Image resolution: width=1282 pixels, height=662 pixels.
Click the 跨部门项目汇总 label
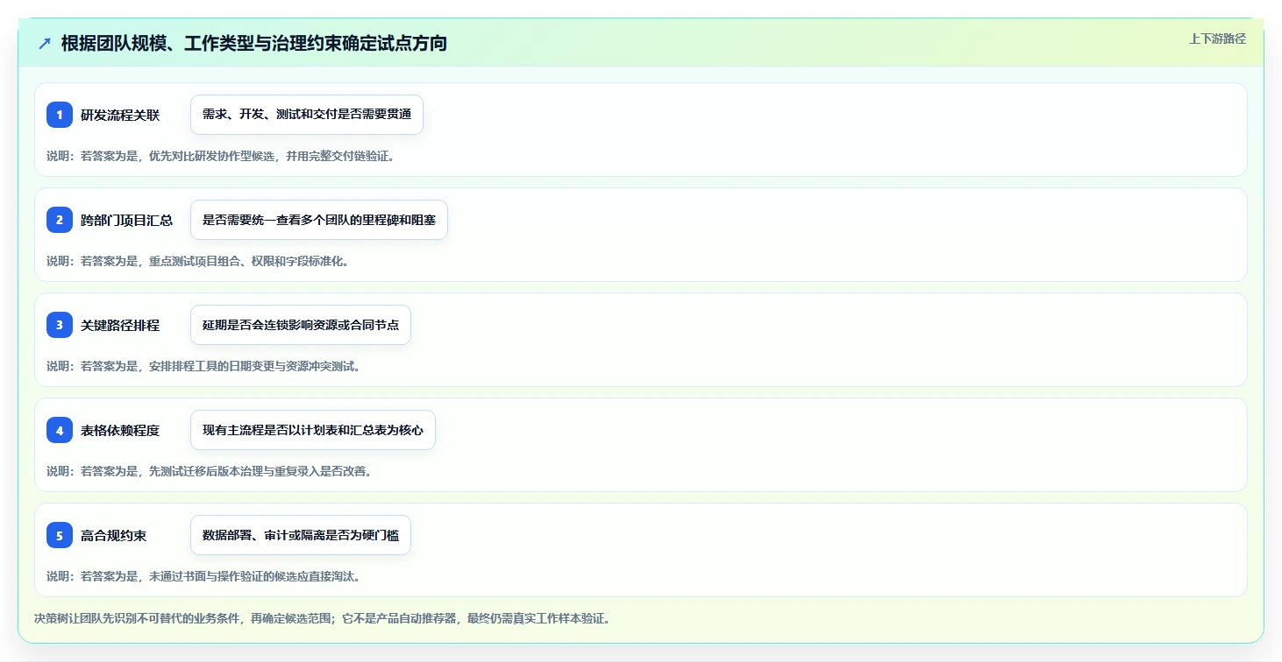coord(126,220)
